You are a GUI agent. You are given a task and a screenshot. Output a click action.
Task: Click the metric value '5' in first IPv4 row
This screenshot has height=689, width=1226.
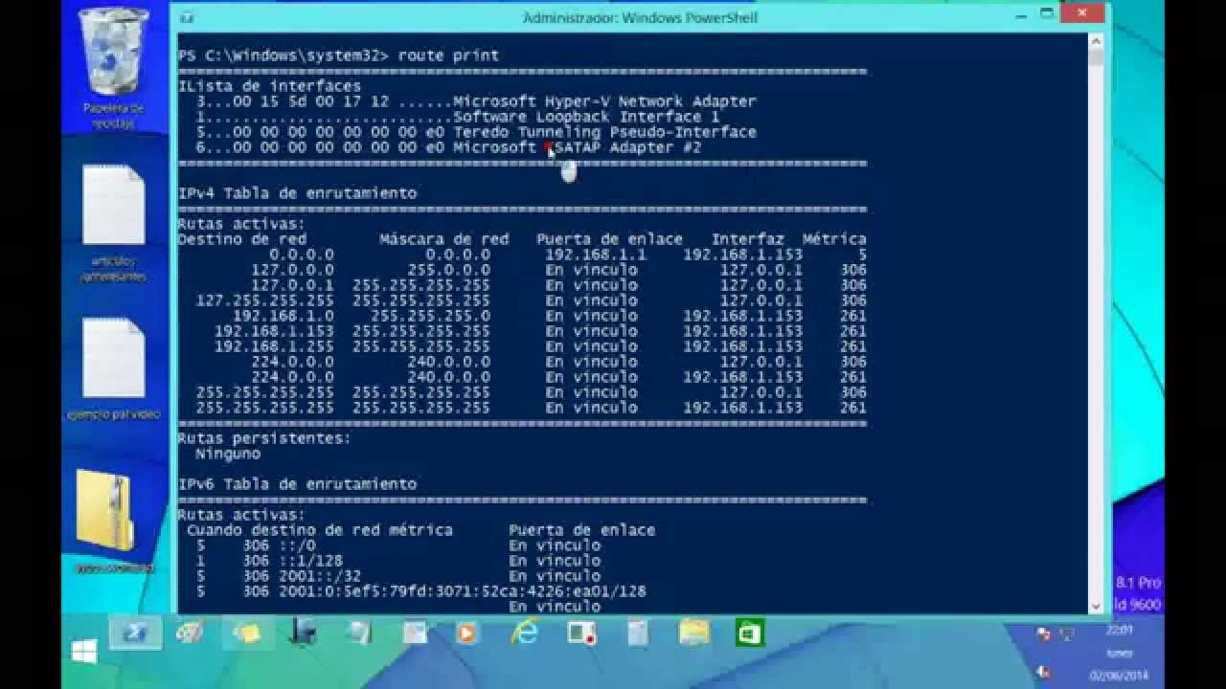[862, 255]
